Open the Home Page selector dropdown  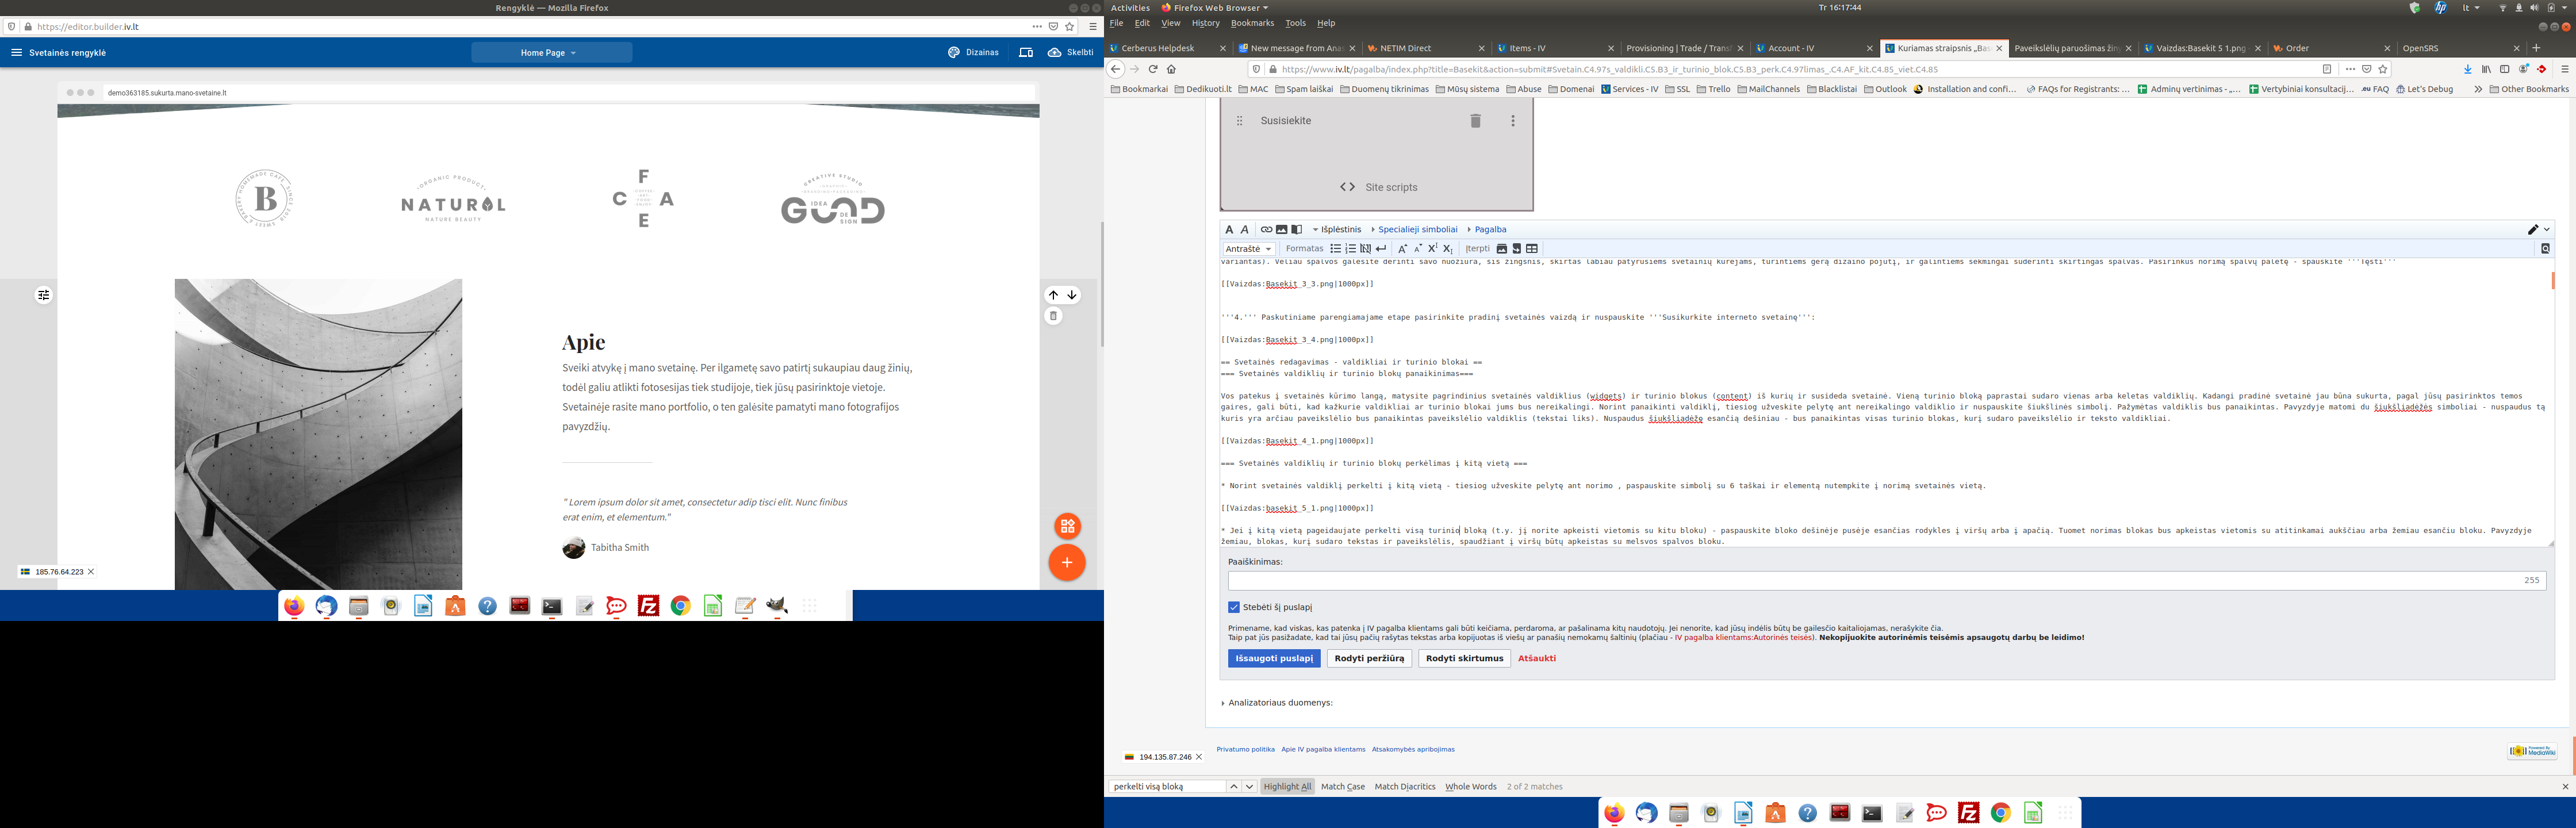pos(551,53)
